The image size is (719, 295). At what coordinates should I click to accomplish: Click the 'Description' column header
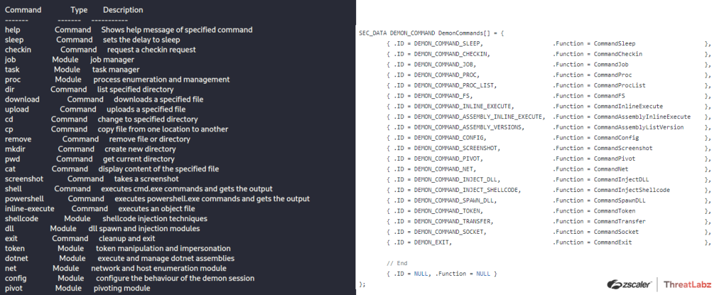point(123,10)
